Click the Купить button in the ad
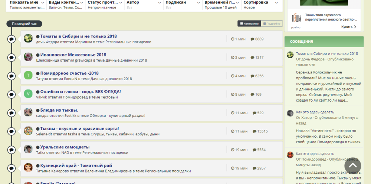 (x=349, y=27)
